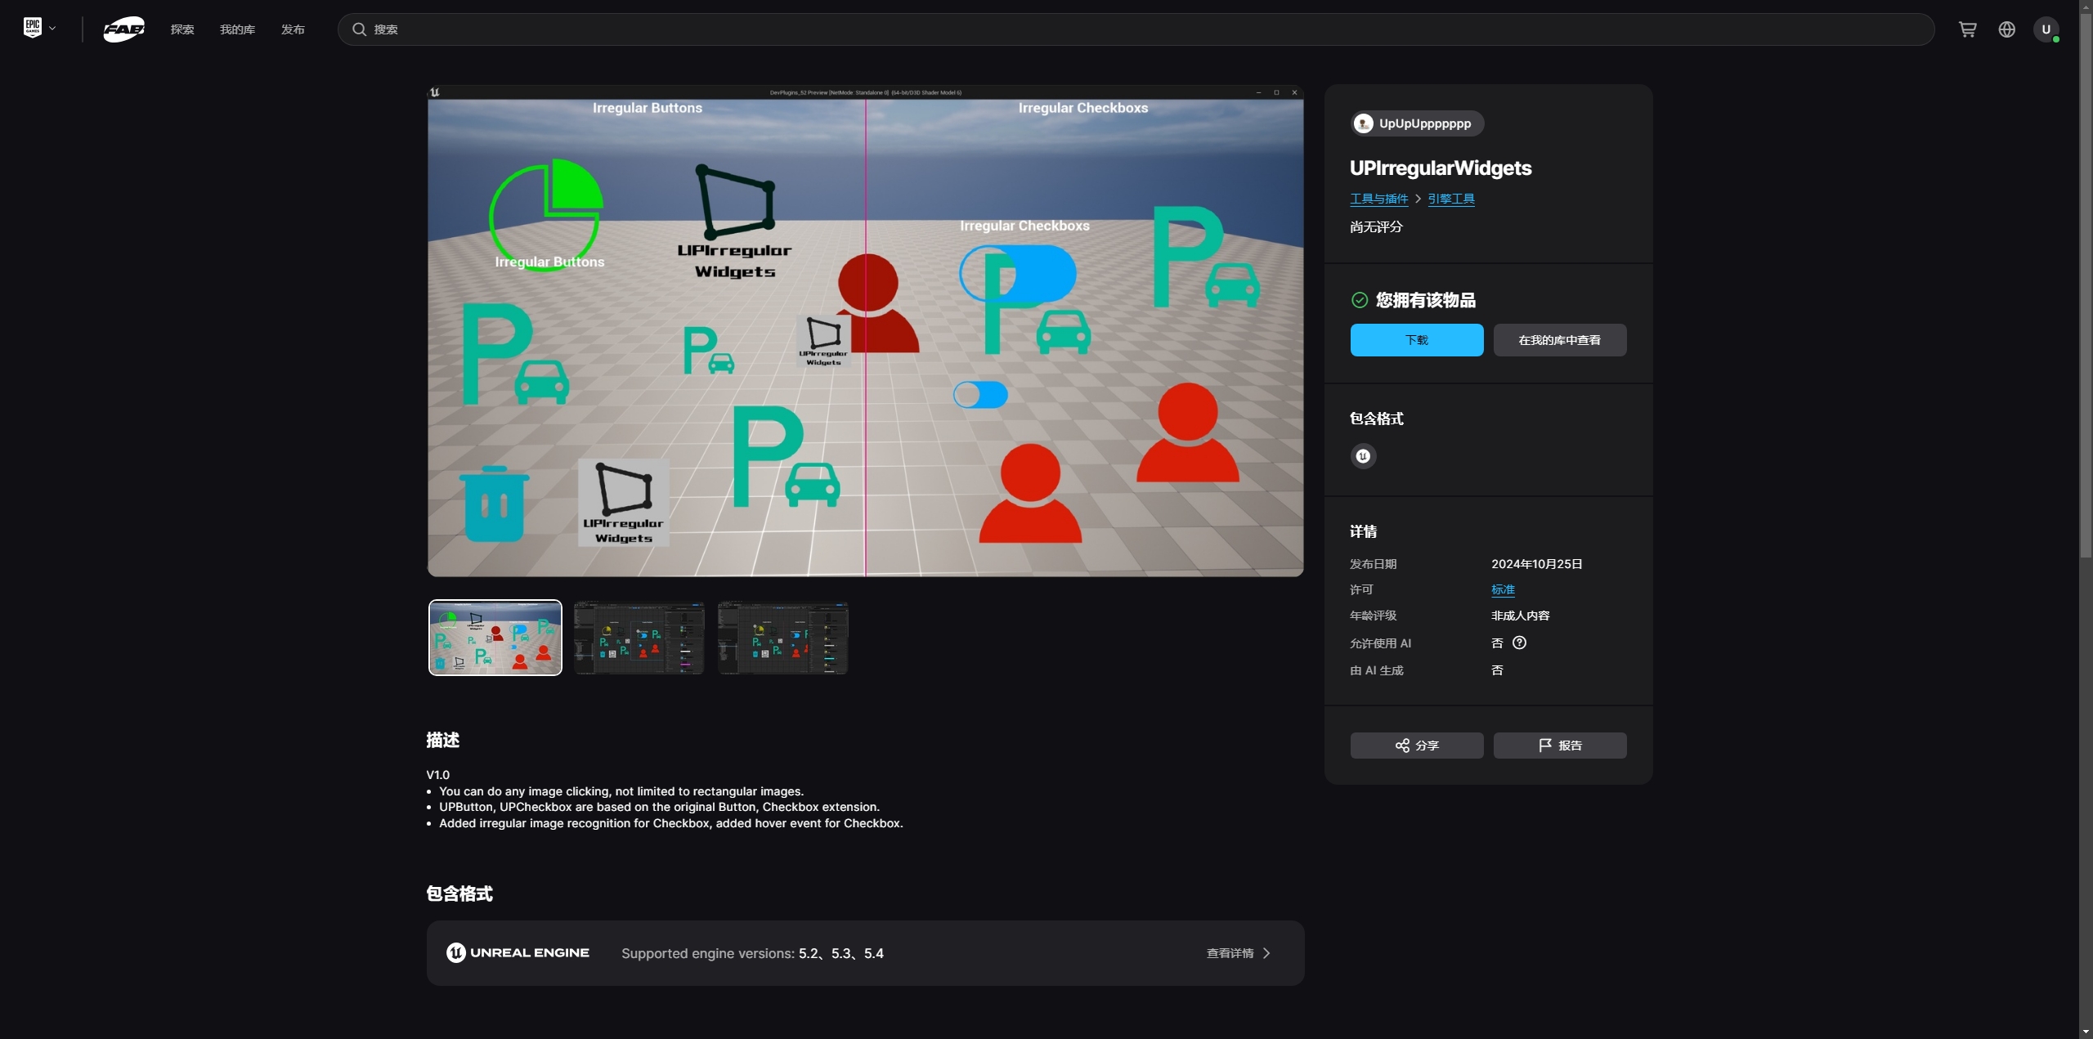Viewport: 2093px width, 1039px height.
Task: Select the second screenshot thumbnail
Action: [x=639, y=638]
